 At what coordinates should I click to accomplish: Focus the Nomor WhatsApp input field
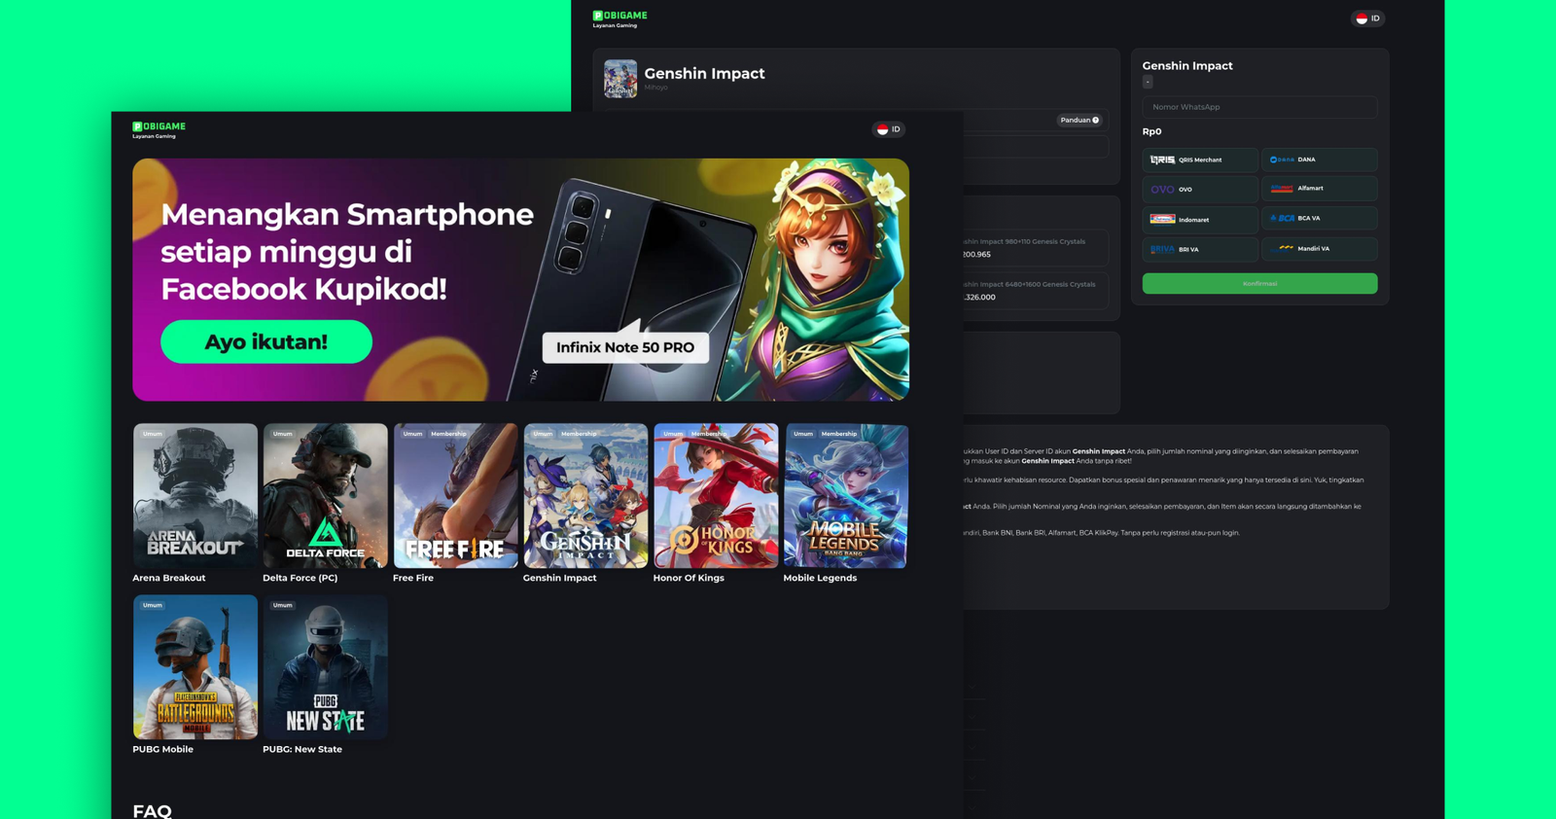(x=1259, y=107)
